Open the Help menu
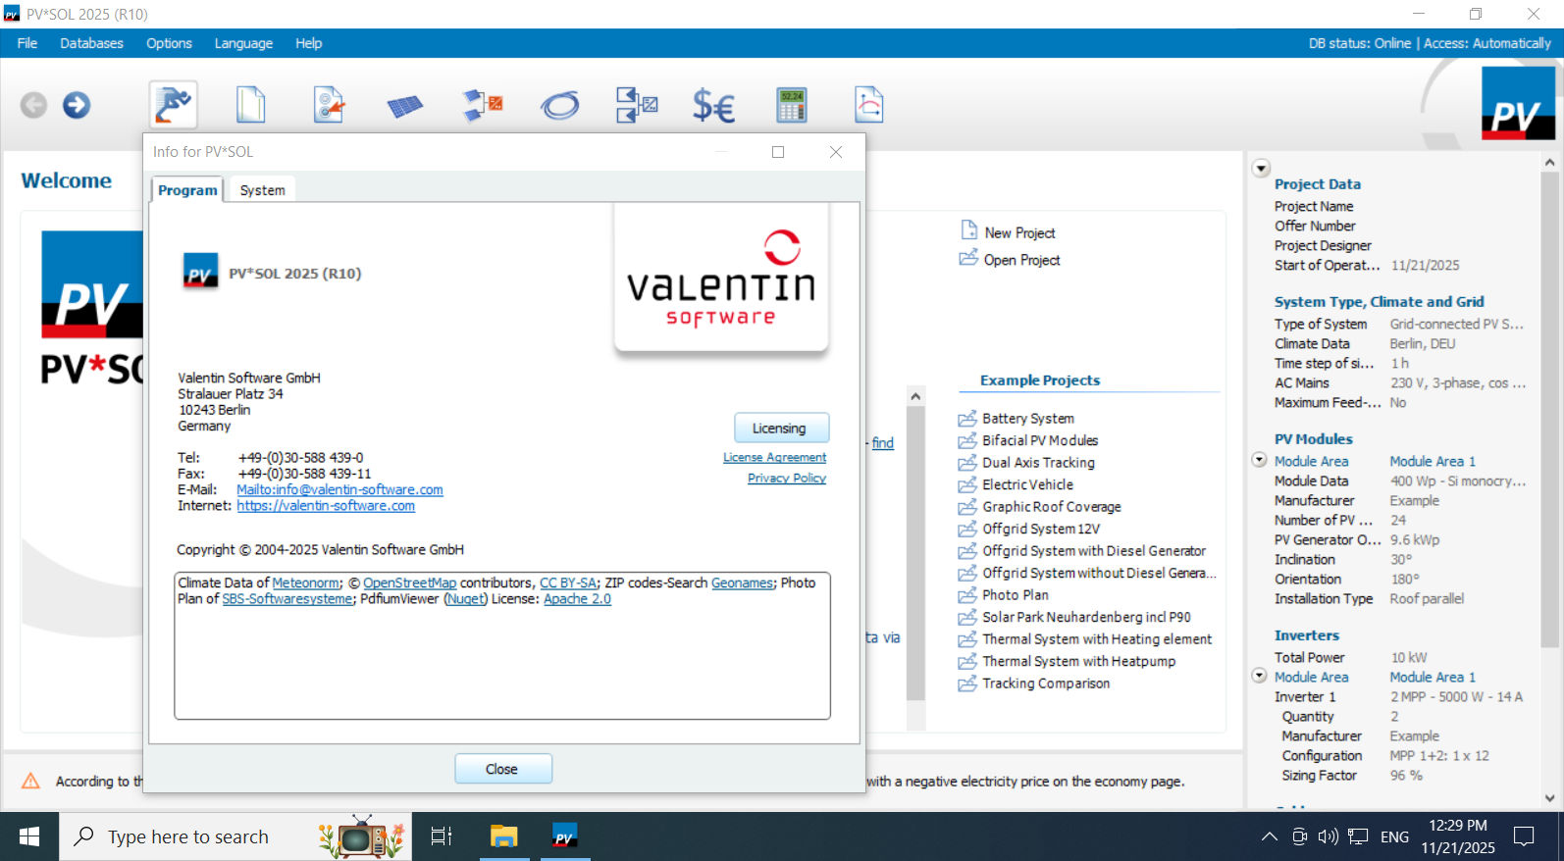This screenshot has width=1564, height=861. [308, 43]
